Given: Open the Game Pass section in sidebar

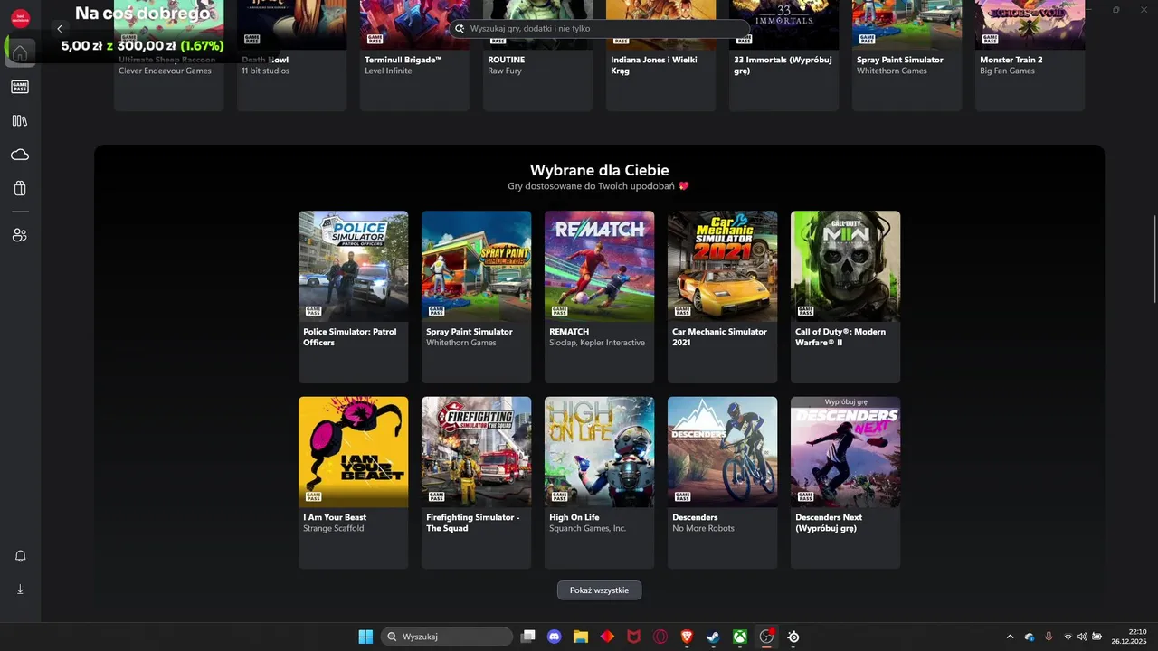Looking at the screenshot, I should (20, 87).
